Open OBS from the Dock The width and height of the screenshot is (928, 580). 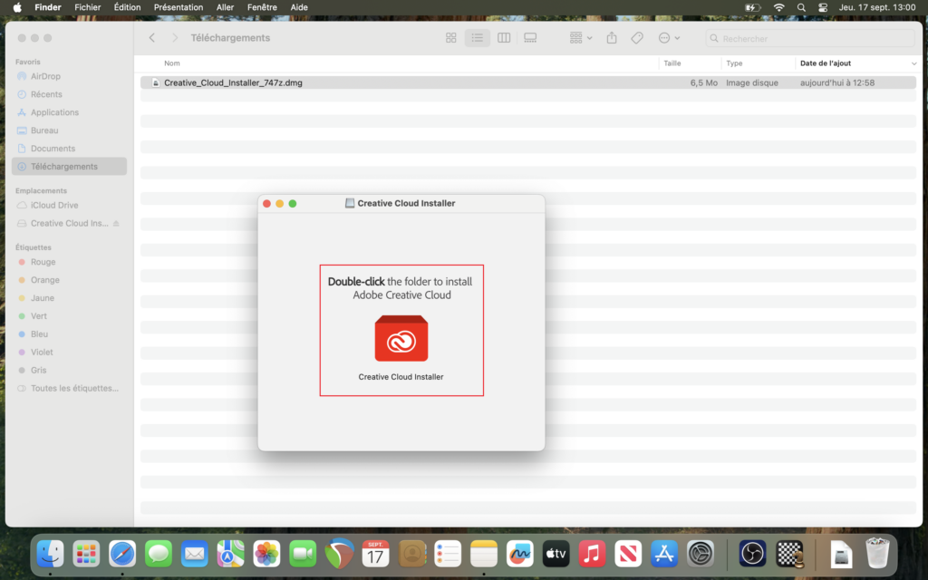(x=752, y=554)
